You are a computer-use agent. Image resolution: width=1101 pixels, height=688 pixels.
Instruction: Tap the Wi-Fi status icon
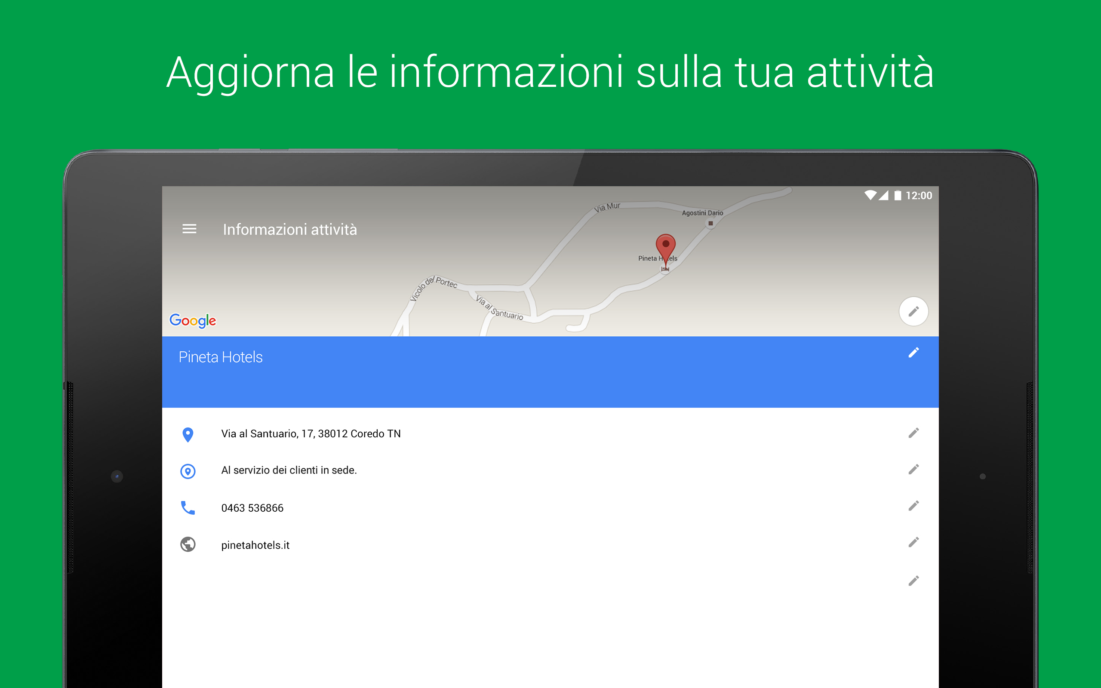click(x=870, y=195)
